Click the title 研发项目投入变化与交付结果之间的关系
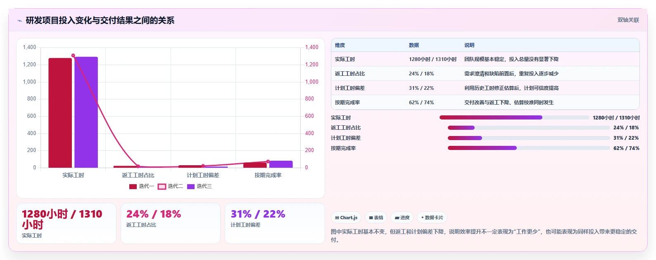656x260 pixels. coord(100,21)
